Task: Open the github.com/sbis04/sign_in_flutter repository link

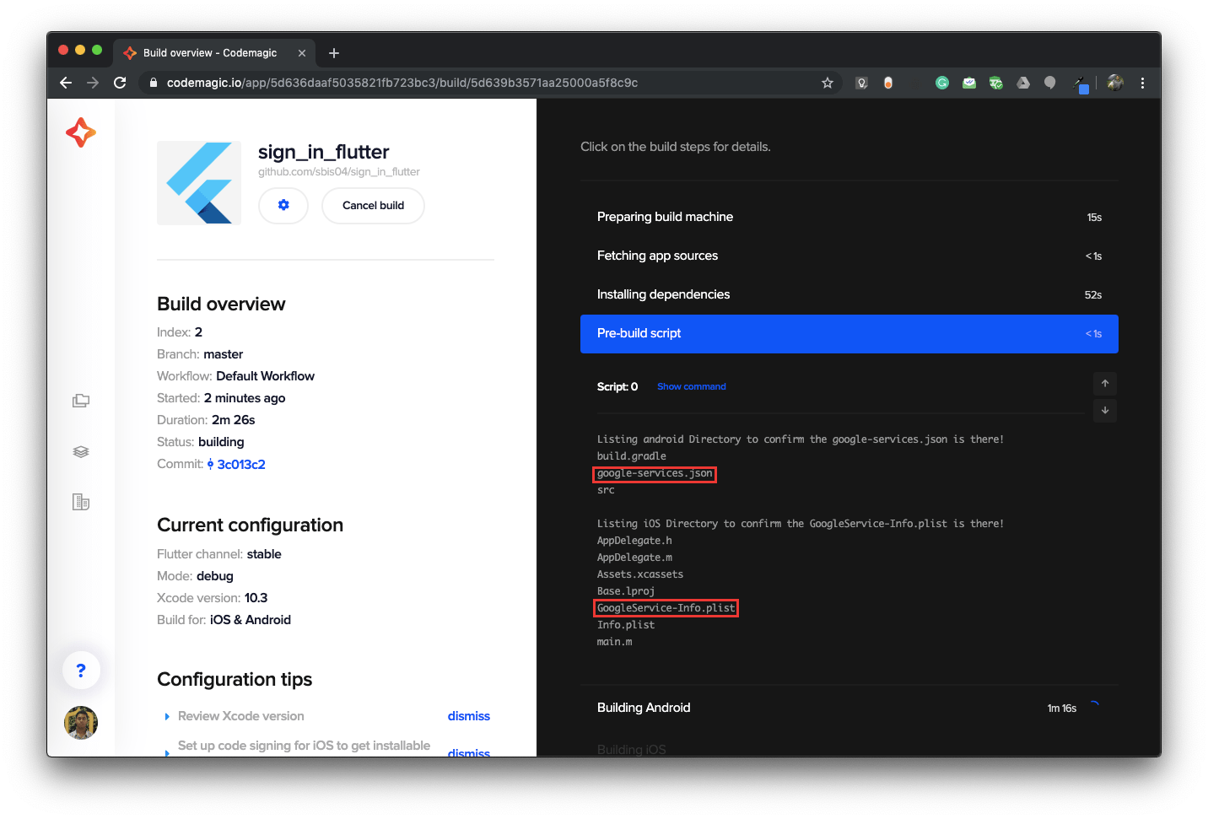Action: point(338,171)
